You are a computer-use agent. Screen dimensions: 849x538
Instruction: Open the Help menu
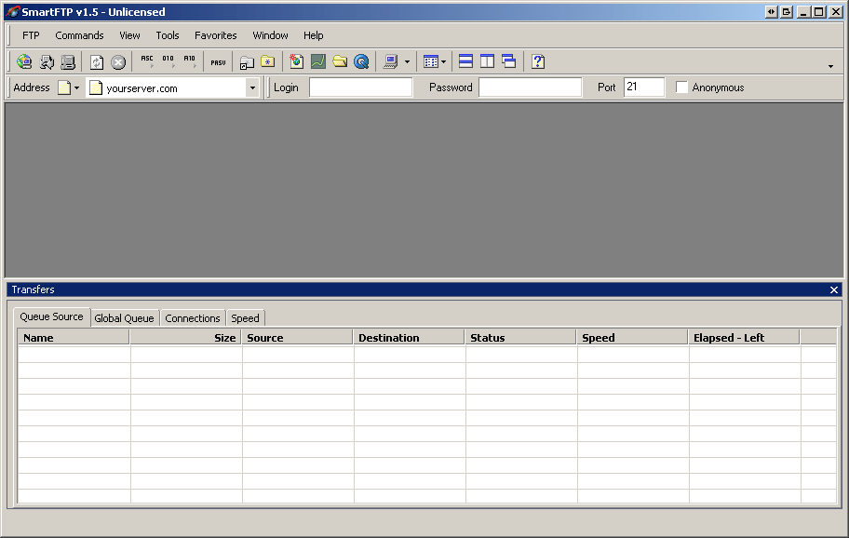coord(313,35)
